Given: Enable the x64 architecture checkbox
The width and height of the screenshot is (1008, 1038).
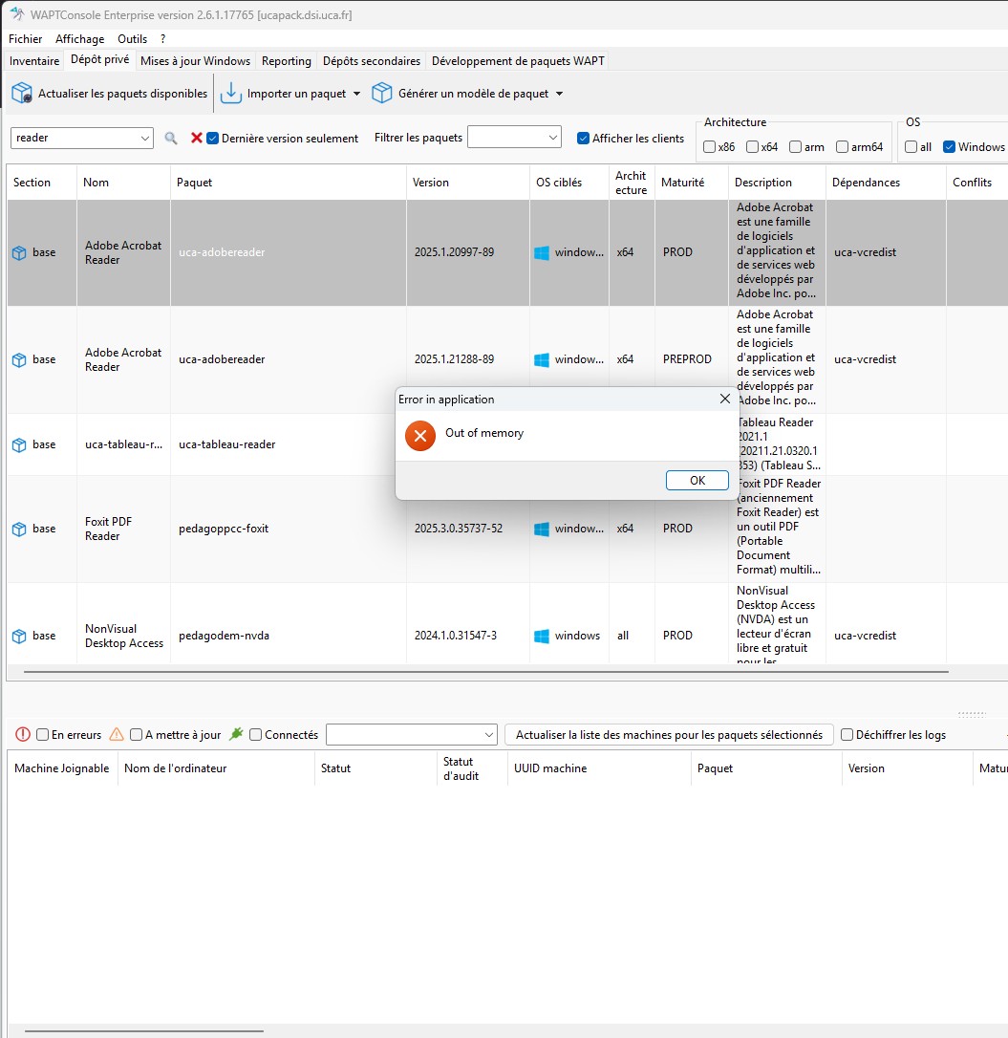Looking at the screenshot, I should [753, 147].
